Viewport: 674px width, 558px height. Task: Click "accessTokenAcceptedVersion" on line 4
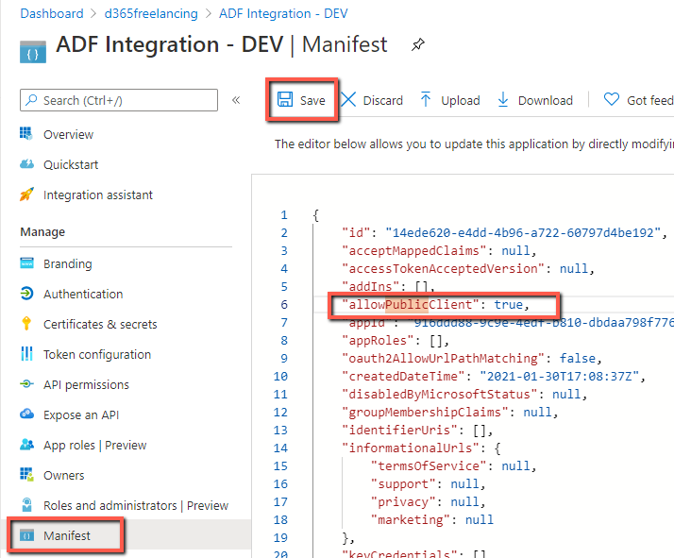coord(443,269)
